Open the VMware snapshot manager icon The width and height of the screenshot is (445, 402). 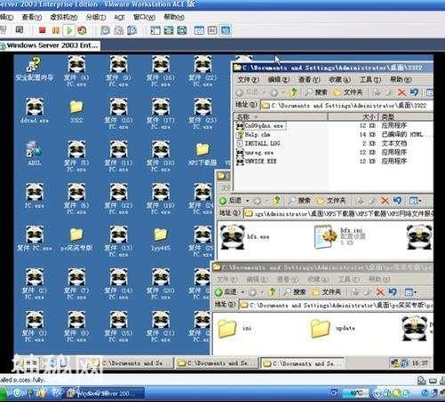[132, 30]
